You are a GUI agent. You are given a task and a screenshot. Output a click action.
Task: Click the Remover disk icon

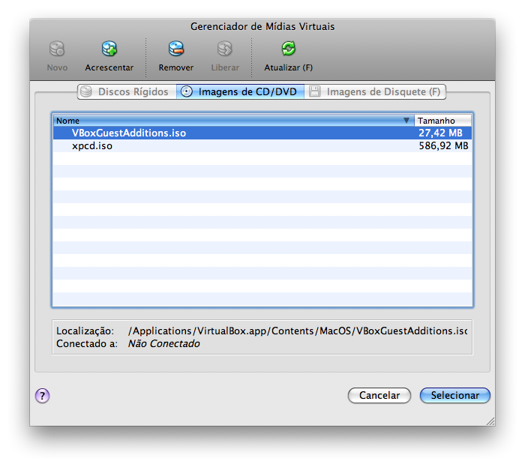click(x=176, y=49)
